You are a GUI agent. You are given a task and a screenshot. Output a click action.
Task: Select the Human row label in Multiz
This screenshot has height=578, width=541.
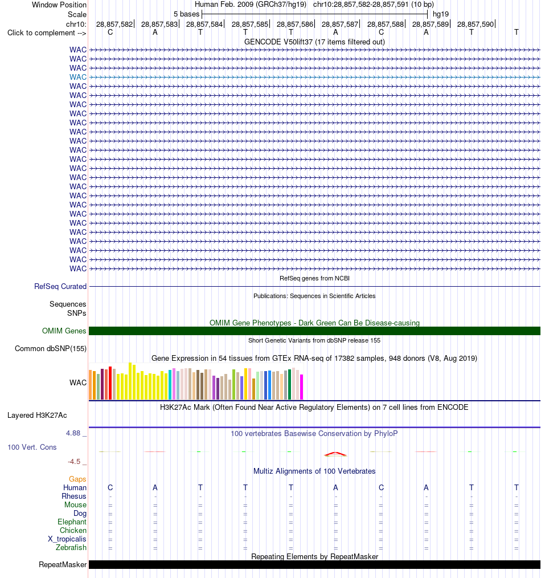[x=75, y=488]
